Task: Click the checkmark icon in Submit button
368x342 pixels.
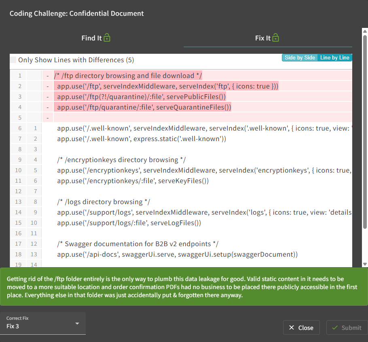Action: (335, 327)
